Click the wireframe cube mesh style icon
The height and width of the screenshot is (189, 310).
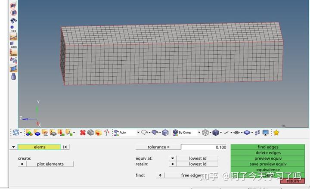(205, 133)
